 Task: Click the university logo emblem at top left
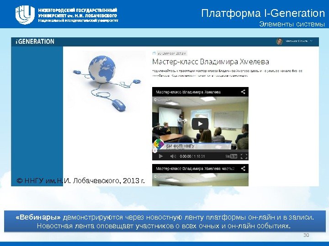click(x=25, y=15)
